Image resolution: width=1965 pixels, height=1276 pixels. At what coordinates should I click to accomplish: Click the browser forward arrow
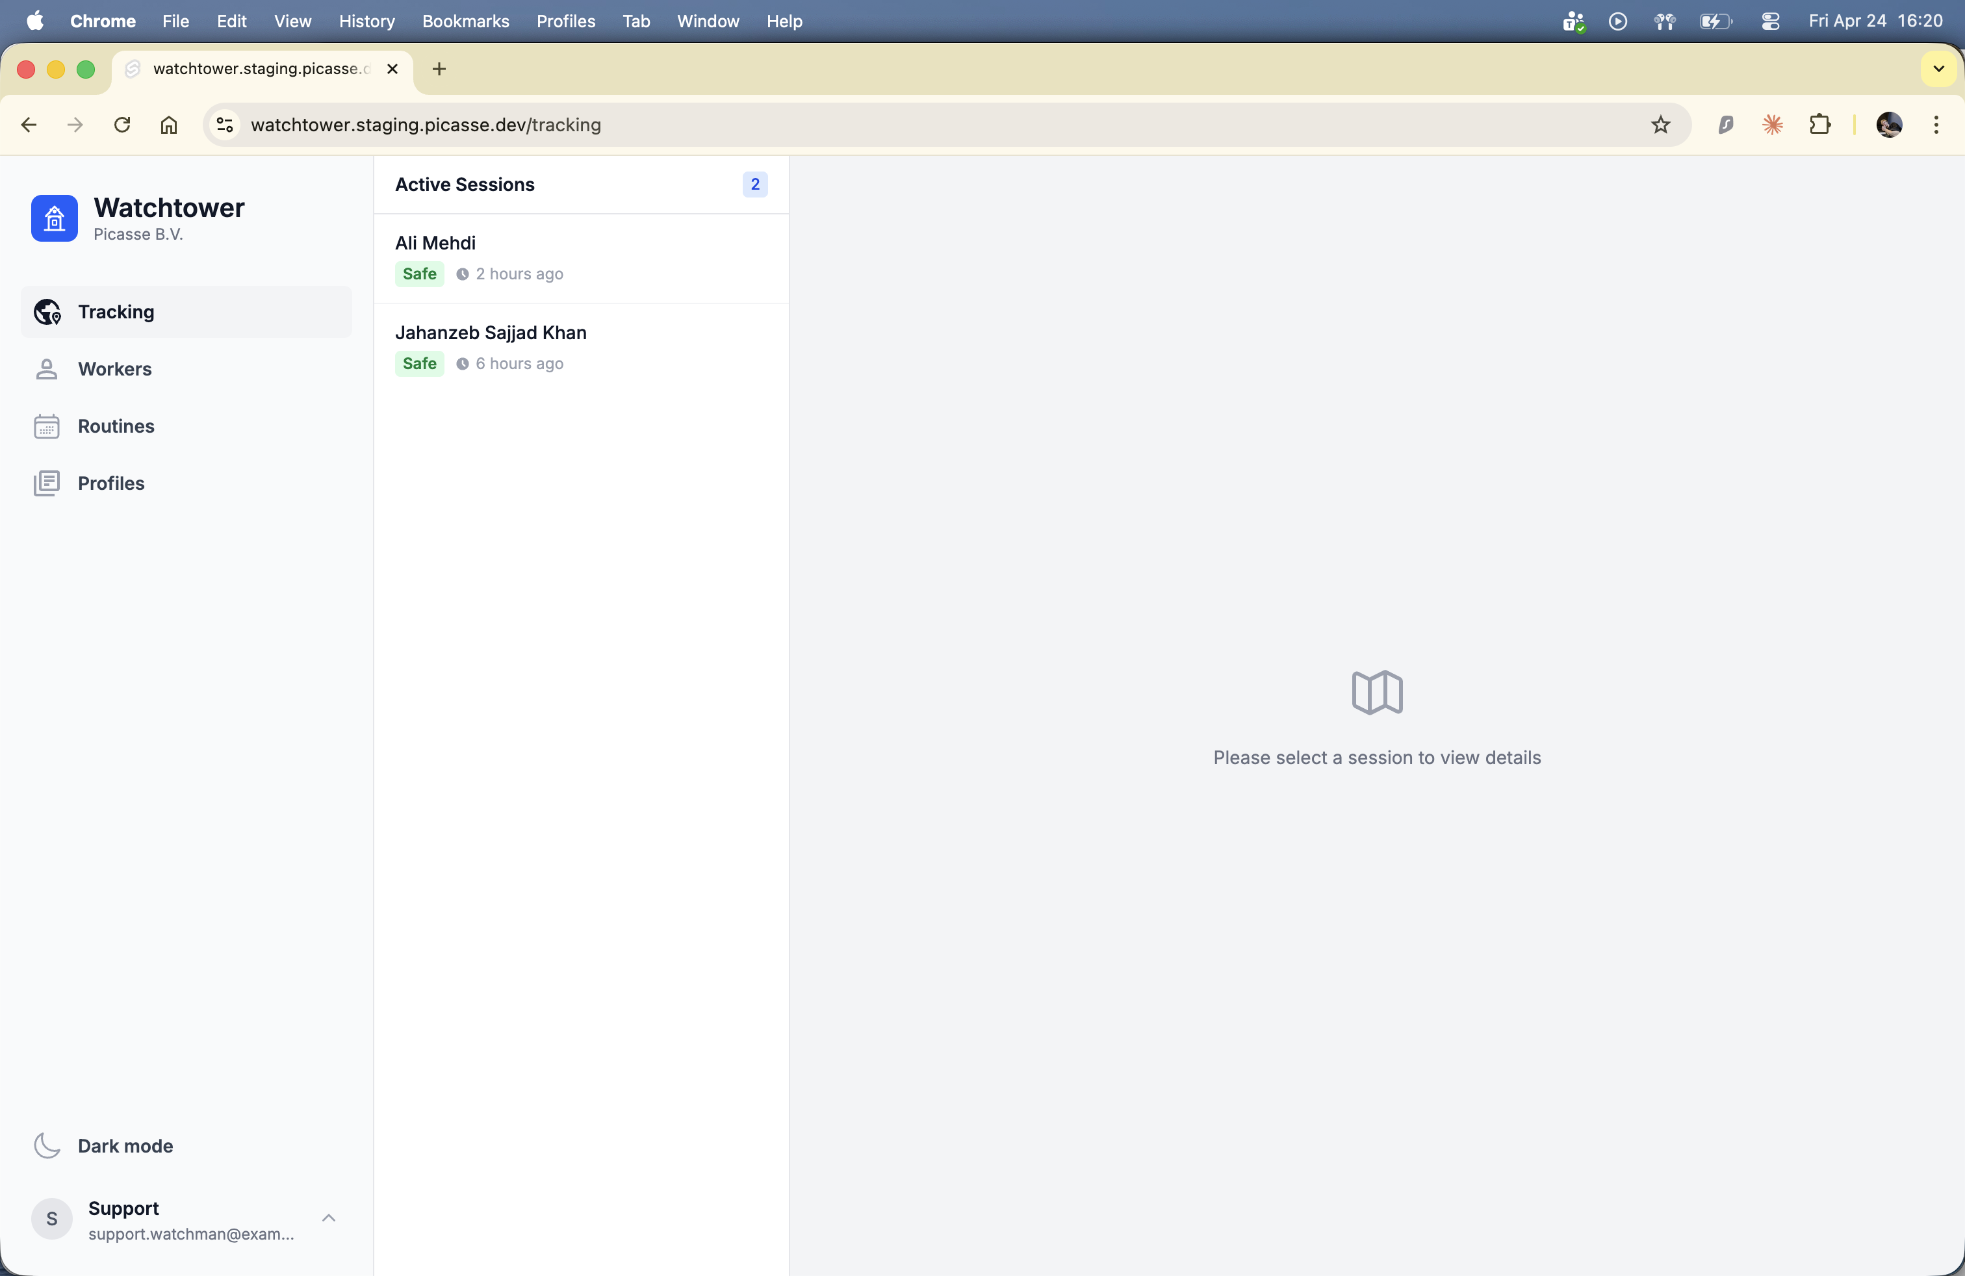(x=75, y=125)
